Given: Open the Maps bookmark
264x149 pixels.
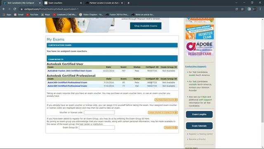Looking at the screenshot, I should (46, 15).
